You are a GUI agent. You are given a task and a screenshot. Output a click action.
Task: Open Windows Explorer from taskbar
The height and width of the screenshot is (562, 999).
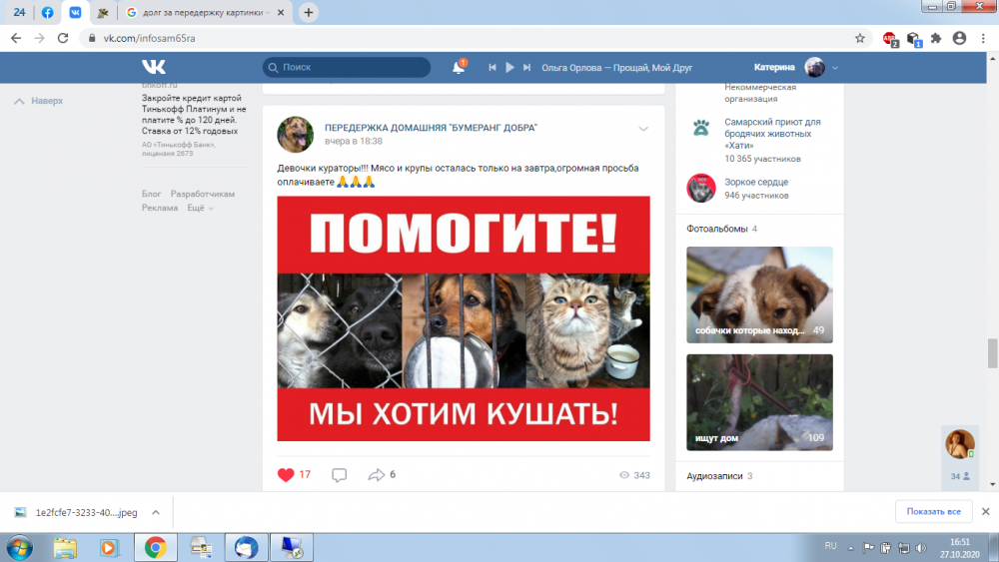click(65, 547)
